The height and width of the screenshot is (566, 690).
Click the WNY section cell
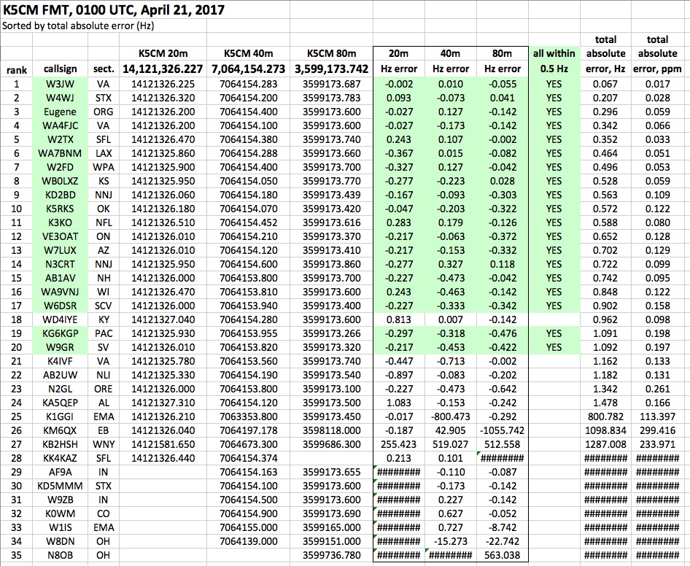click(104, 444)
